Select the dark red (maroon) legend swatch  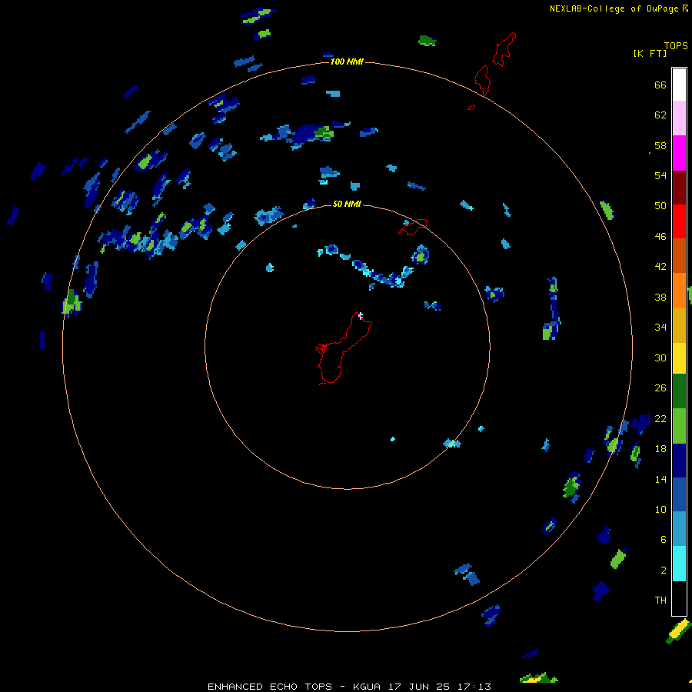tap(679, 187)
